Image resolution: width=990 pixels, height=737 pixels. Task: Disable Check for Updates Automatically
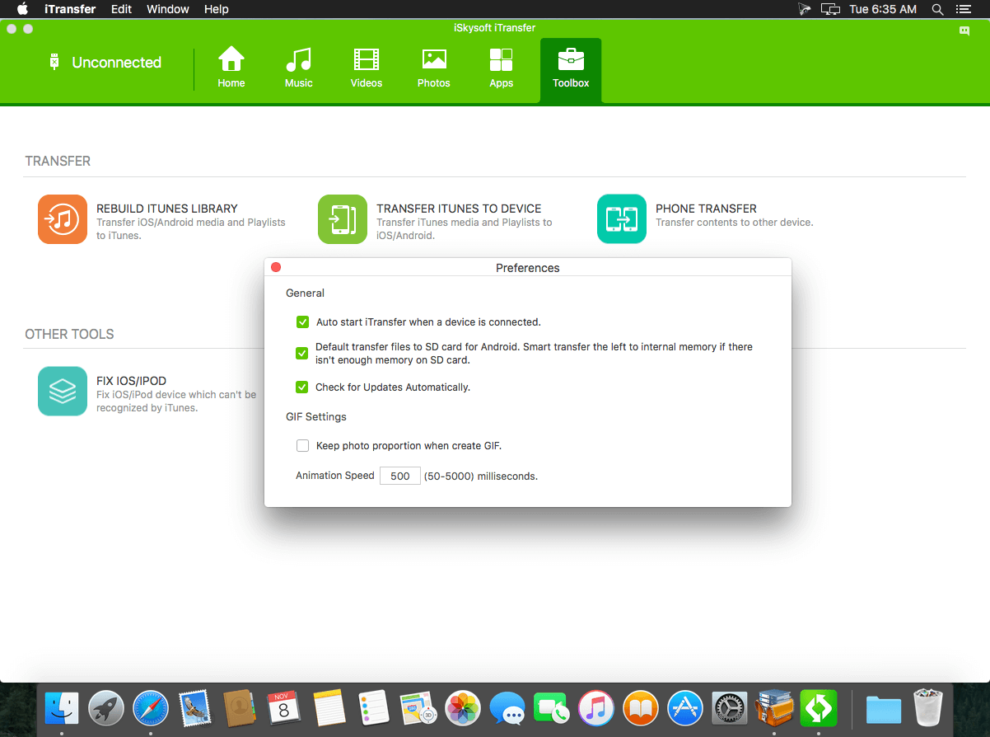(x=302, y=387)
